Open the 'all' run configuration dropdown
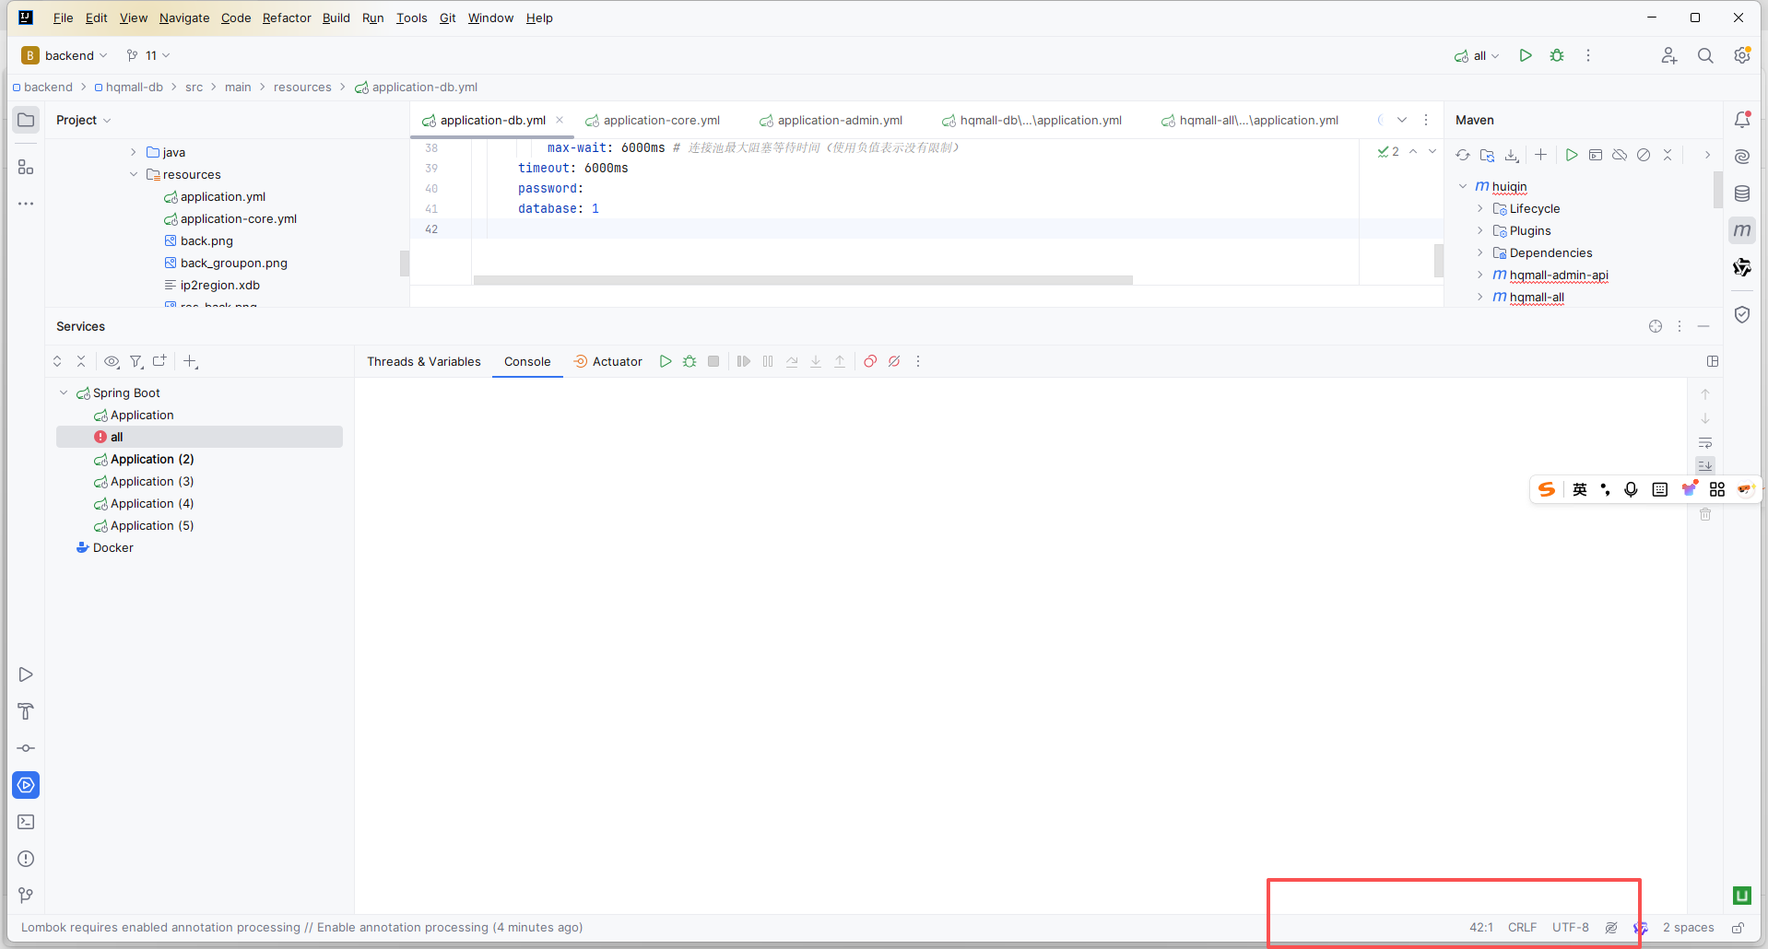Viewport: 1768px width, 949px height. [1476, 55]
